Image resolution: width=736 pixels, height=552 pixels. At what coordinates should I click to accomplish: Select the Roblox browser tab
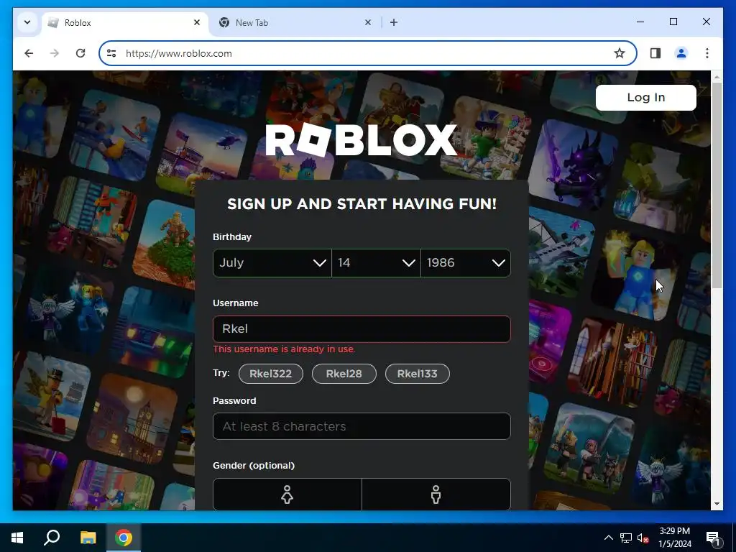pos(125,22)
